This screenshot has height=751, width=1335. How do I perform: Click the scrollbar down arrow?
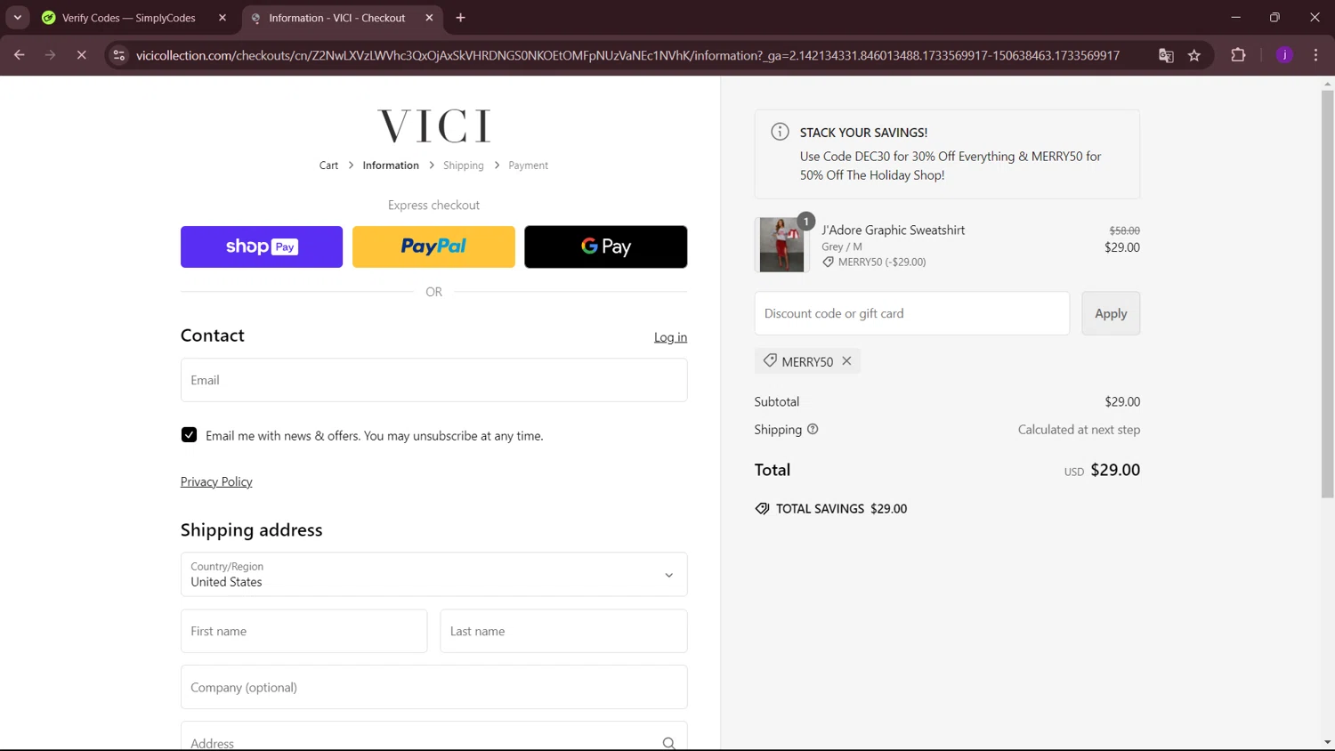[1327, 742]
